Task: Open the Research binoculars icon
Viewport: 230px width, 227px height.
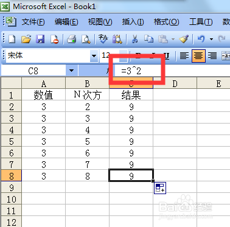Action: 117,38
